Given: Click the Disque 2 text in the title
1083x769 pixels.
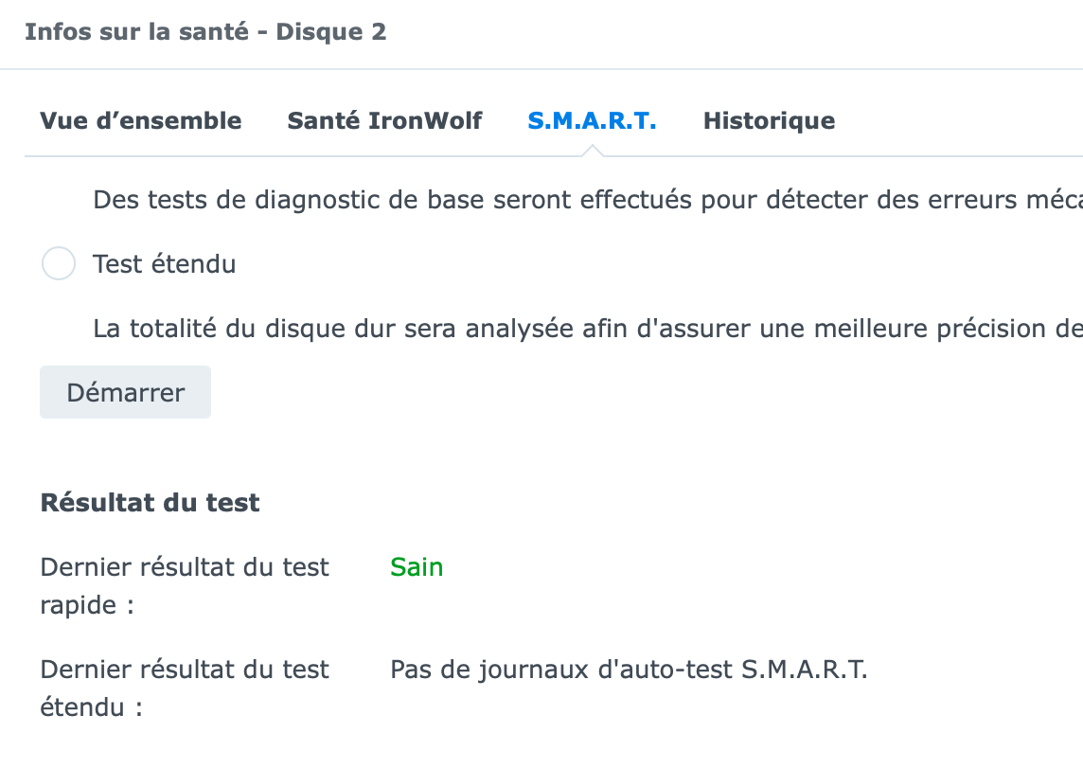Looking at the screenshot, I should (x=330, y=32).
